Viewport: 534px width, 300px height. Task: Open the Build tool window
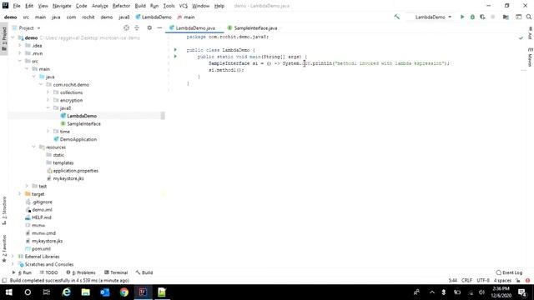pos(144,272)
